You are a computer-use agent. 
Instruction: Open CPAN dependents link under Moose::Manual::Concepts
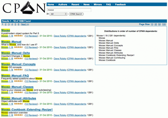click(77, 70)
